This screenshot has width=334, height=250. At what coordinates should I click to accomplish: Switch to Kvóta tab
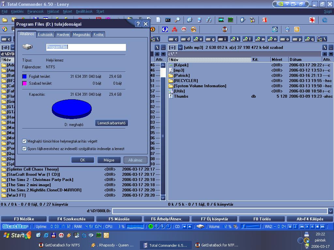98,35
